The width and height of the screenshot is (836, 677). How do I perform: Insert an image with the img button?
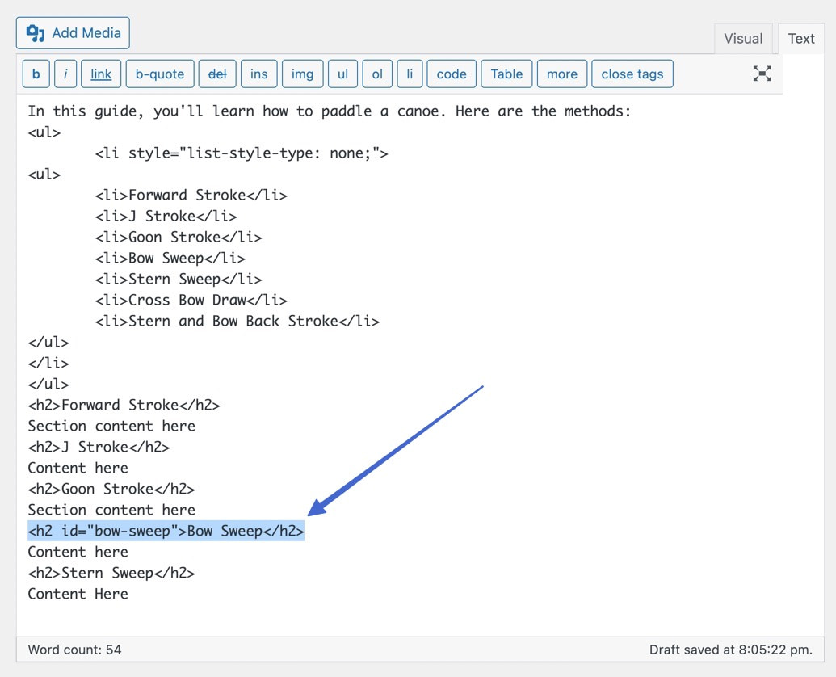click(302, 74)
